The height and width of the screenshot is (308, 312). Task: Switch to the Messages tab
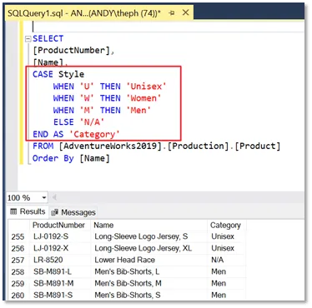tap(73, 212)
